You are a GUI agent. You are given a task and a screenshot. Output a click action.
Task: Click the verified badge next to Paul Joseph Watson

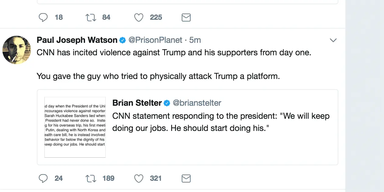pos(123,40)
